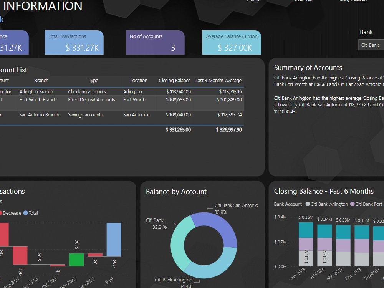Sort by Last 3 Months Average header

(x=218, y=81)
